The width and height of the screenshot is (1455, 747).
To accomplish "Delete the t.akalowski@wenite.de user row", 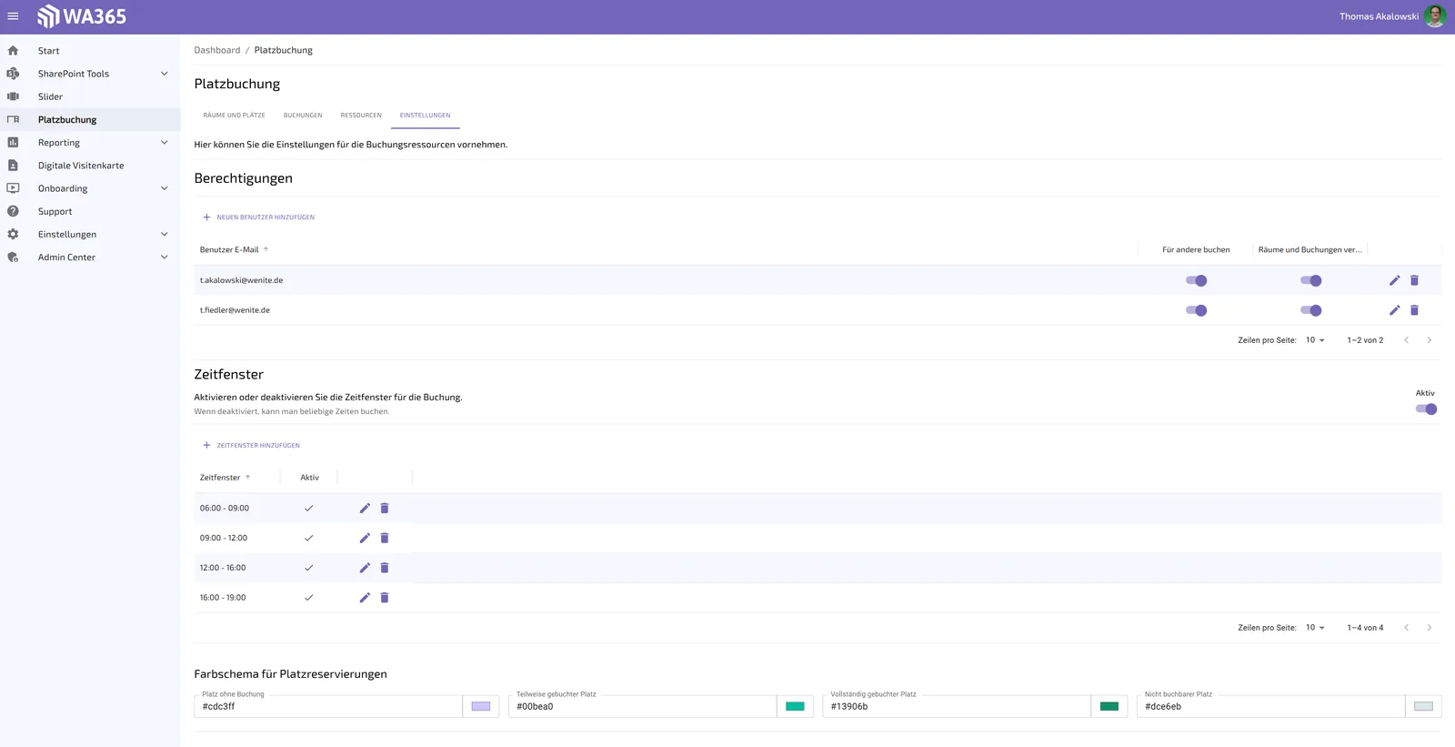I will 1414,280.
